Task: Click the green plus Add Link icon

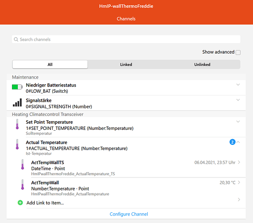Action: [x=20, y=202]
